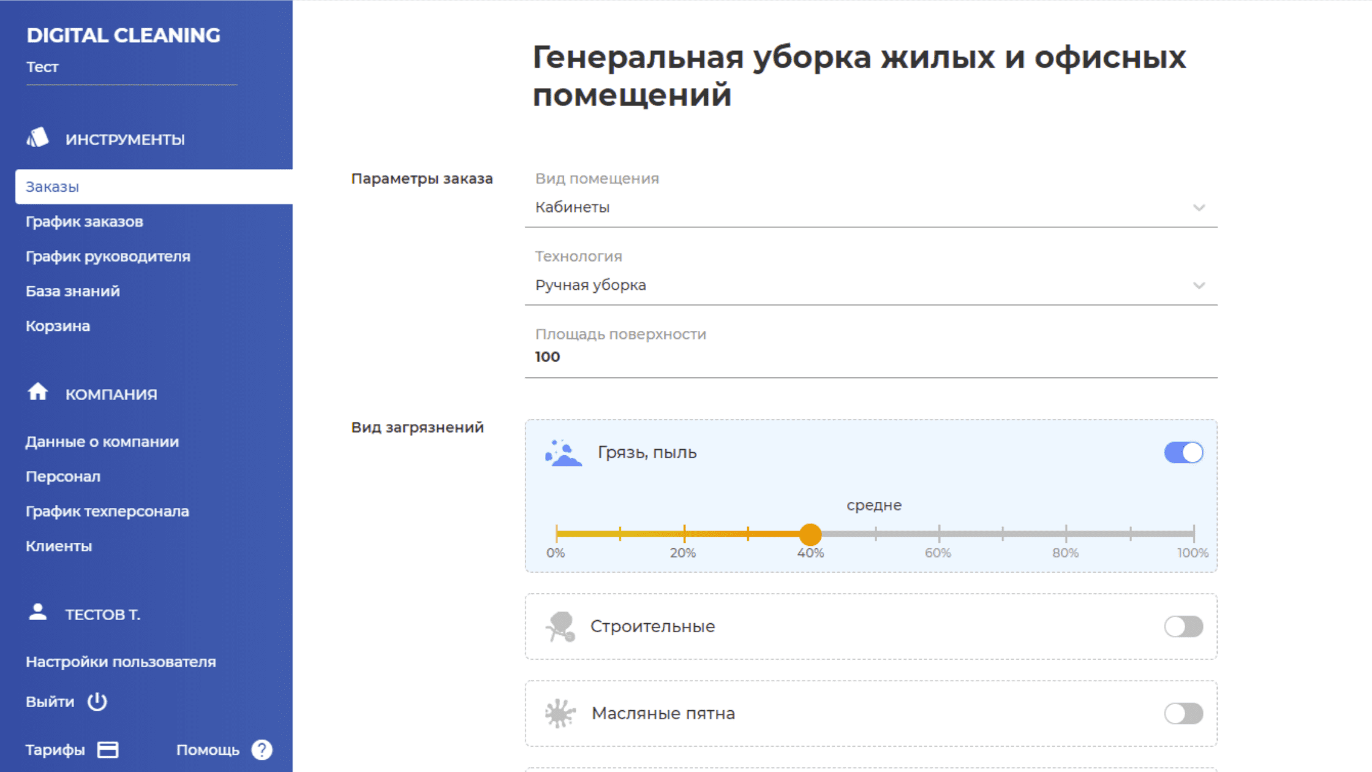Turn on the Масляные пятна toggle
Image resolution: width=1372 pixels, height=772 pixels.
1183,714
